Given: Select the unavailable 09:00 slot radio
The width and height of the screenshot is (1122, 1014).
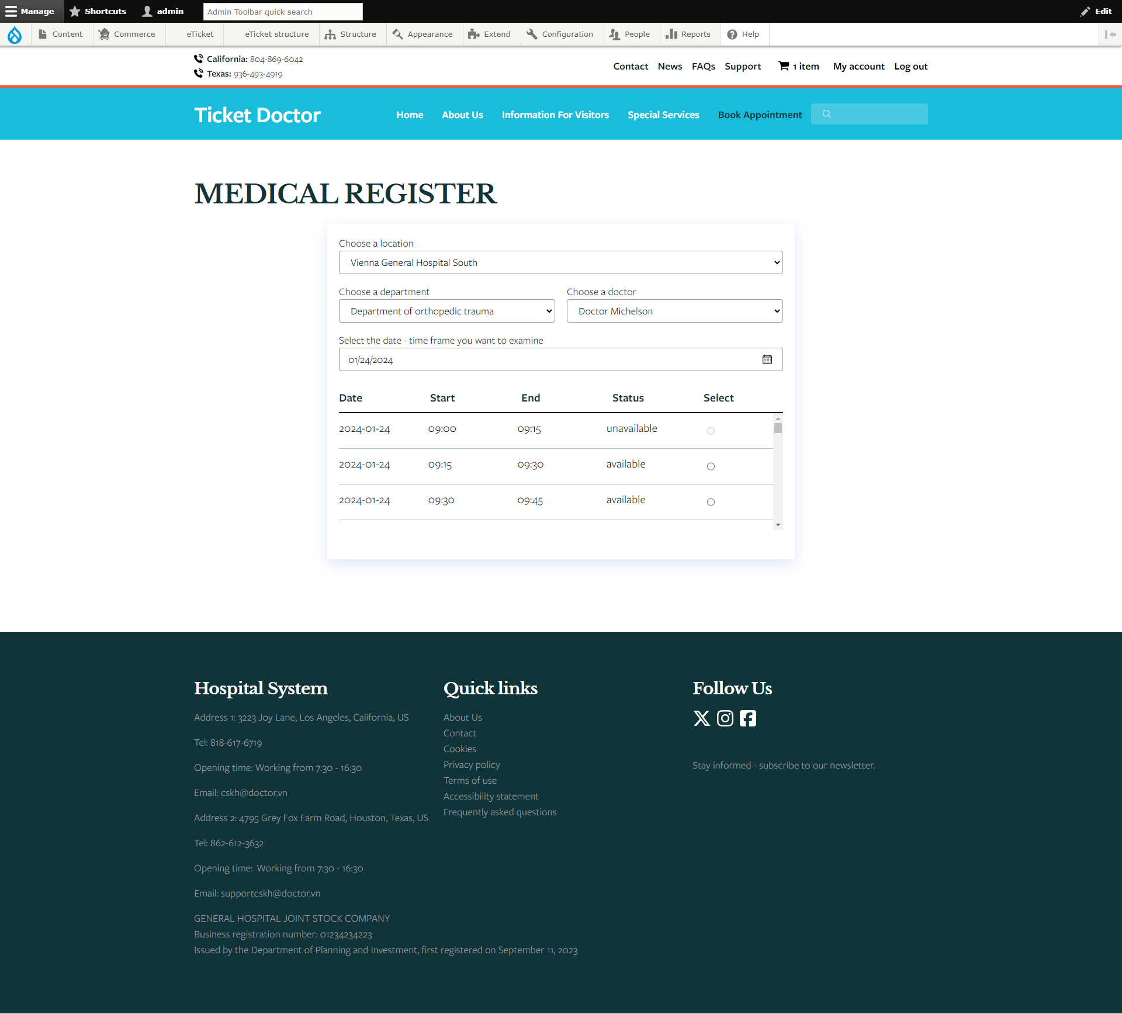Looking at the screenshot, I should point(711,431).
